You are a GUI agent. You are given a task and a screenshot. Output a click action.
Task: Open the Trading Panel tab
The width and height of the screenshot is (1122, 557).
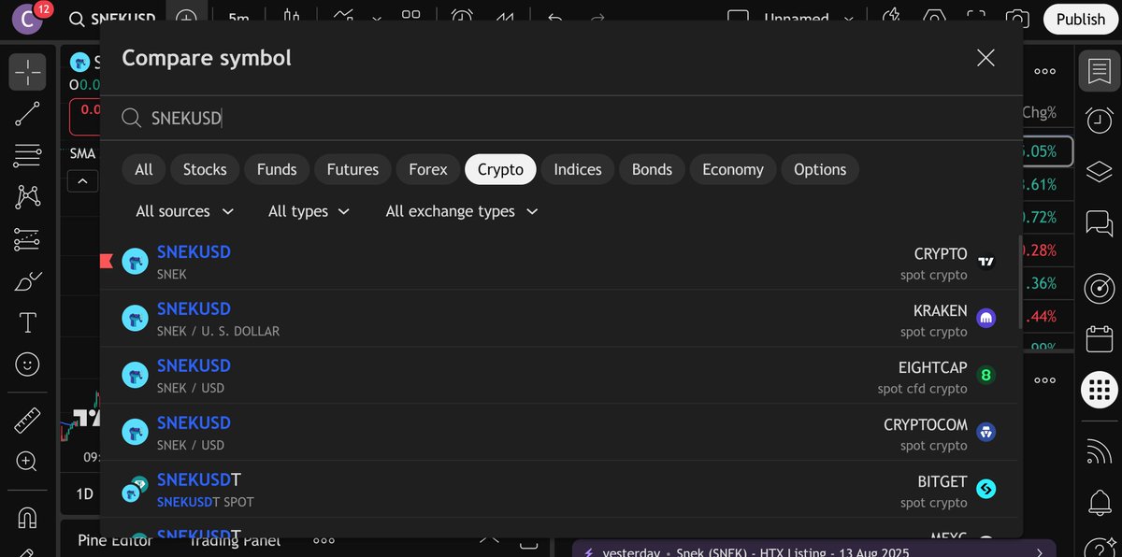tap(234, 539)
